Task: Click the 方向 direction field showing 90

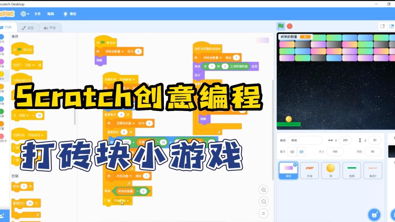Action: 372,152
